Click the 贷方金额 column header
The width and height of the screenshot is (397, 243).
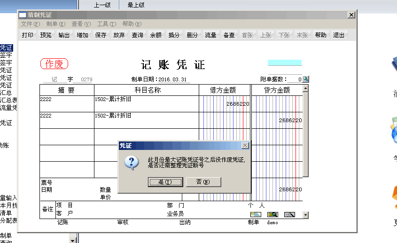click(x=277, y=90)
